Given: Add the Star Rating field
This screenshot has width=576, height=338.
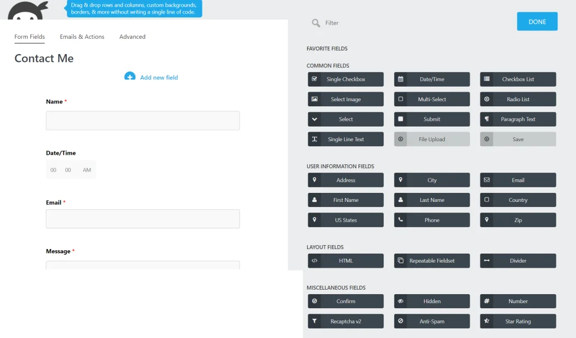Looking at the screenshot, I should click(517, 321).
